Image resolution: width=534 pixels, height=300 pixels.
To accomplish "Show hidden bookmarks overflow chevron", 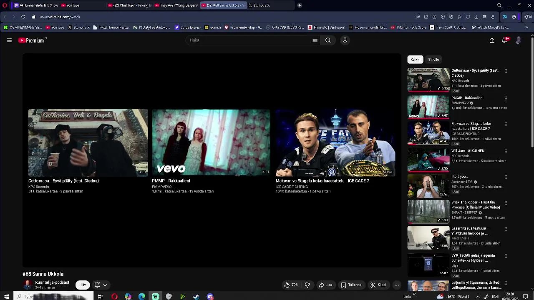I will click(526, 27).
